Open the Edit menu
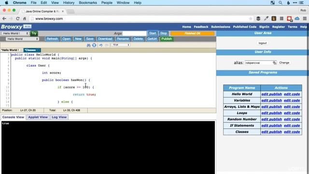 [x=44, y=2]
